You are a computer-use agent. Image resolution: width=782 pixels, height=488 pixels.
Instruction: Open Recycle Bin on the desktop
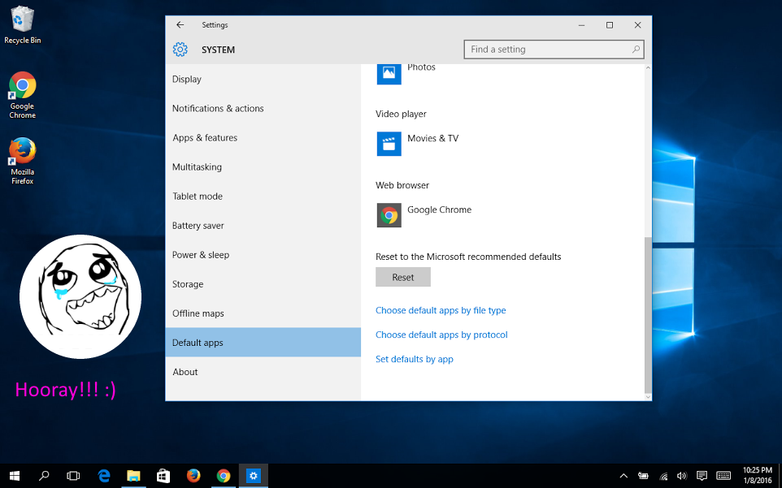[x=23, y=25]
